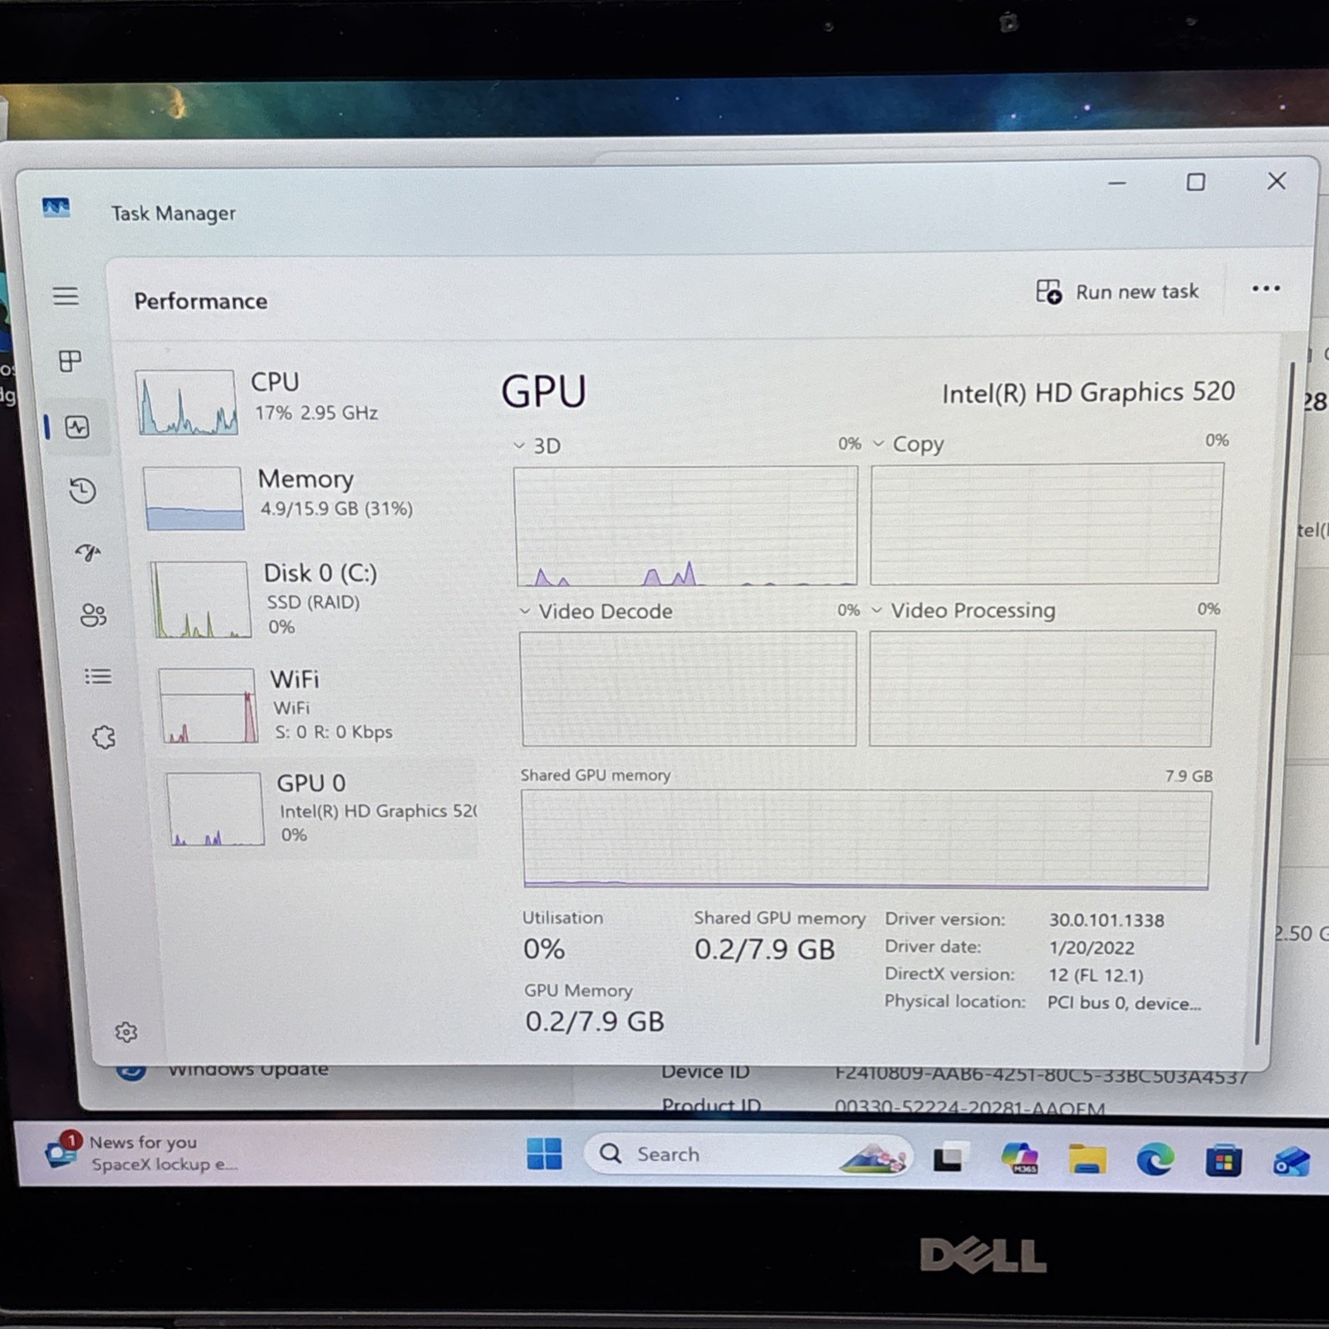Launch Microsoft Edge from taskbar
This screenshot has height=1329, width=1329.
coord(1155,1159)
